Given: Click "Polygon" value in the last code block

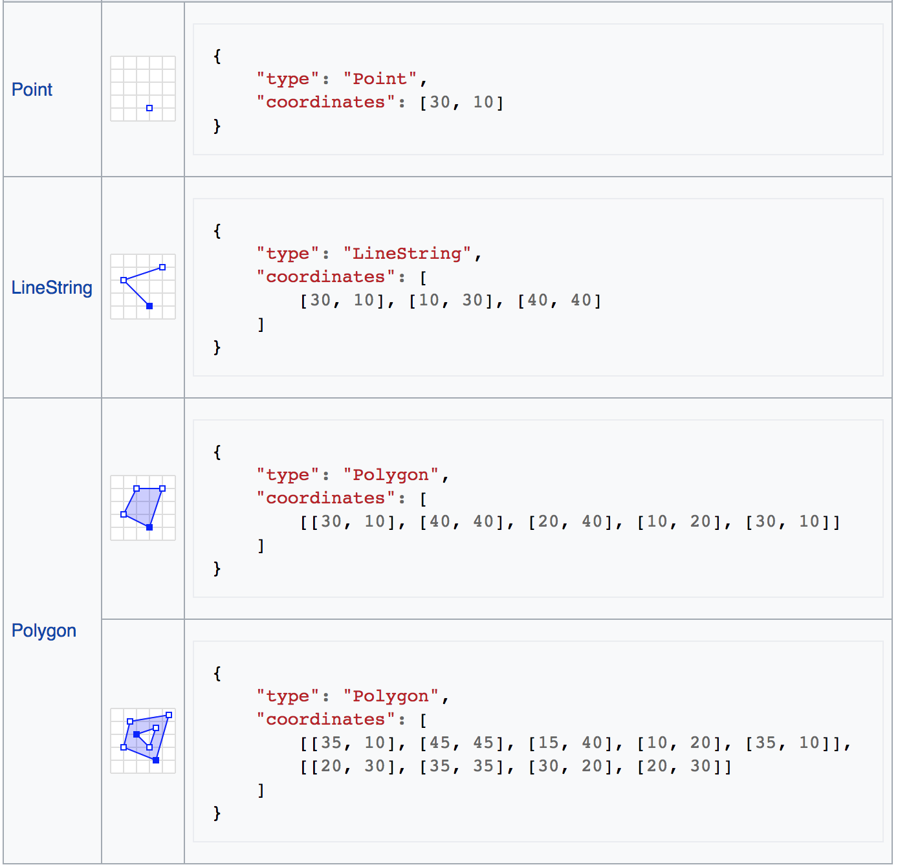Looking at the screenshot, I should [391, 696].
